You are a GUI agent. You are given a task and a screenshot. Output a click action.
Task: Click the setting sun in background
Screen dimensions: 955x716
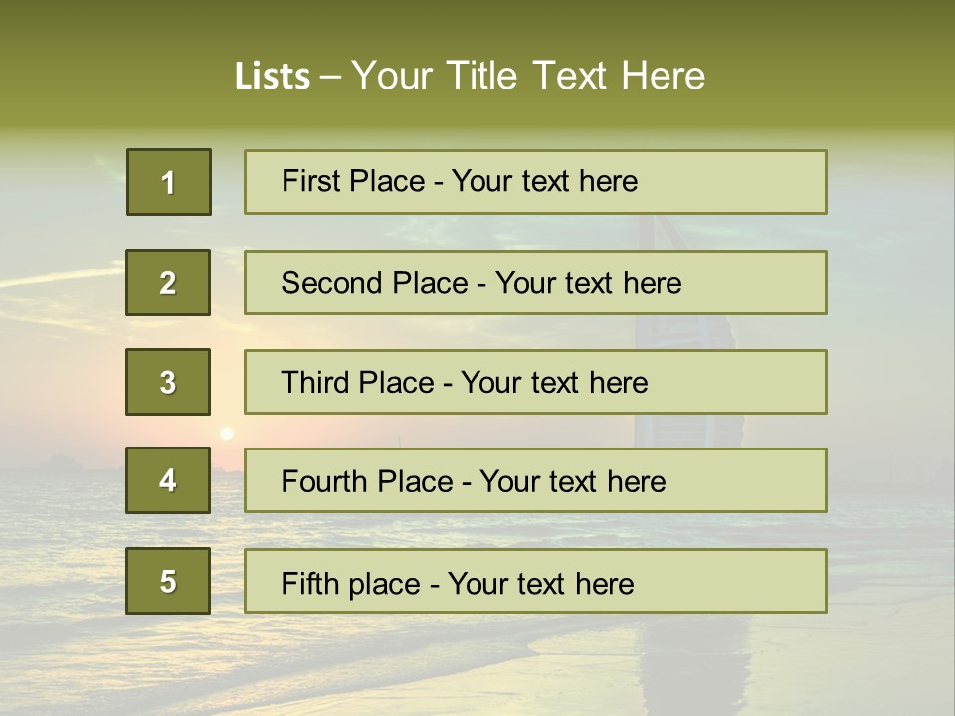pos(227,433)
